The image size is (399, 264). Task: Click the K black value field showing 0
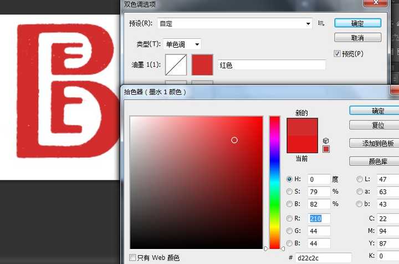point(388,256)
